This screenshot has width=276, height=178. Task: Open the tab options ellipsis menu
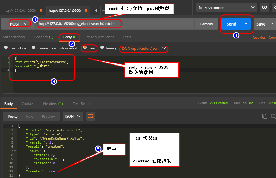[x=103, y=11]
